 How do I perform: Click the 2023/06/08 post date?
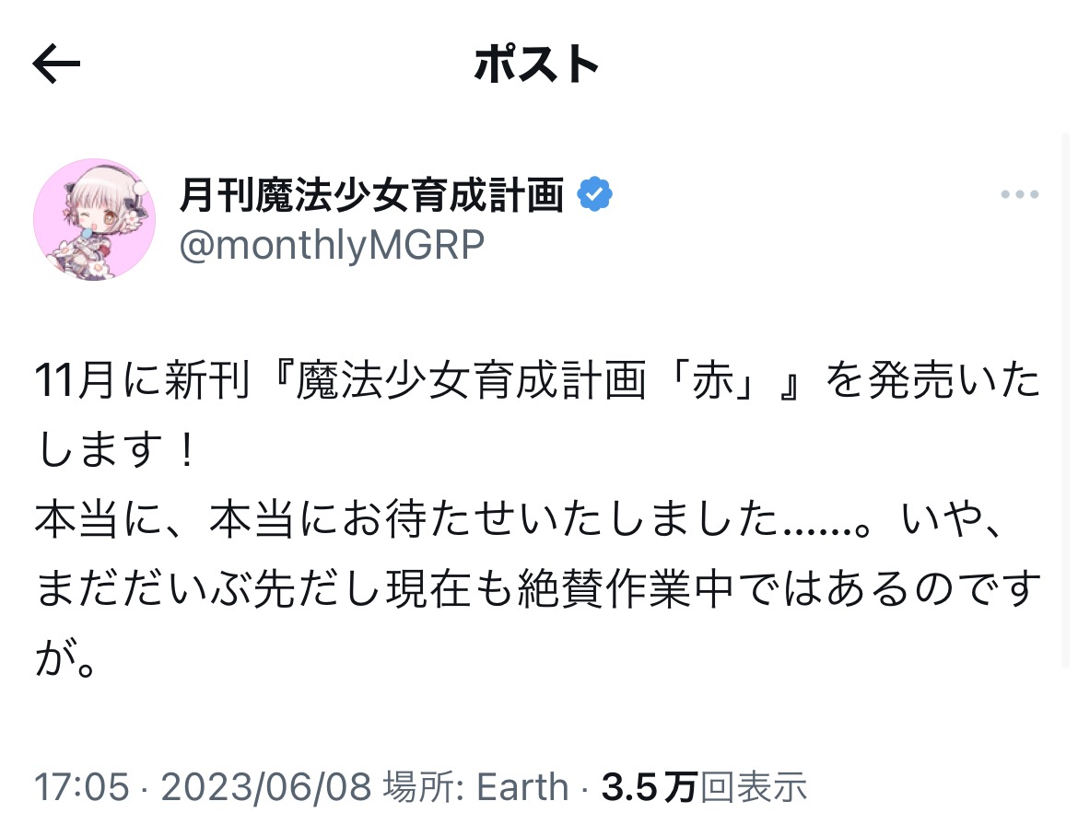tap(265, 787)
